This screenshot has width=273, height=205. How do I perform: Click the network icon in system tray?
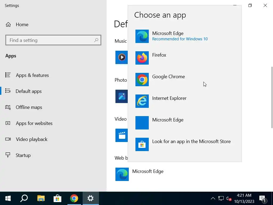(221, 198)
